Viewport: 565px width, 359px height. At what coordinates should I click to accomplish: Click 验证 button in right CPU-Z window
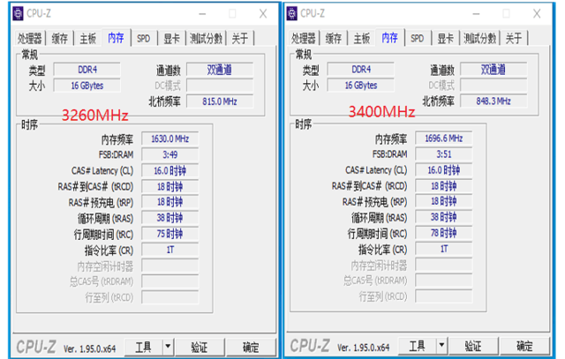[x=473, y=346]
